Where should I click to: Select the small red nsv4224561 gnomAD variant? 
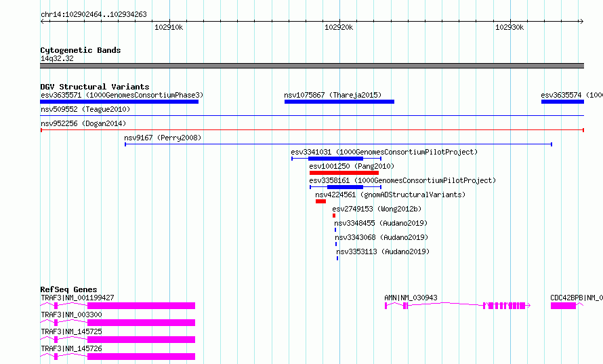320,201
